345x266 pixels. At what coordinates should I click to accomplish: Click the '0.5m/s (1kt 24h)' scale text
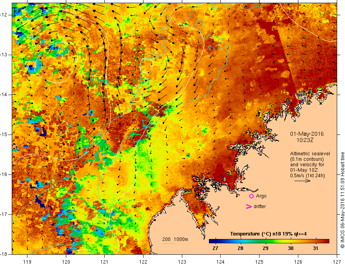point(307,176)
